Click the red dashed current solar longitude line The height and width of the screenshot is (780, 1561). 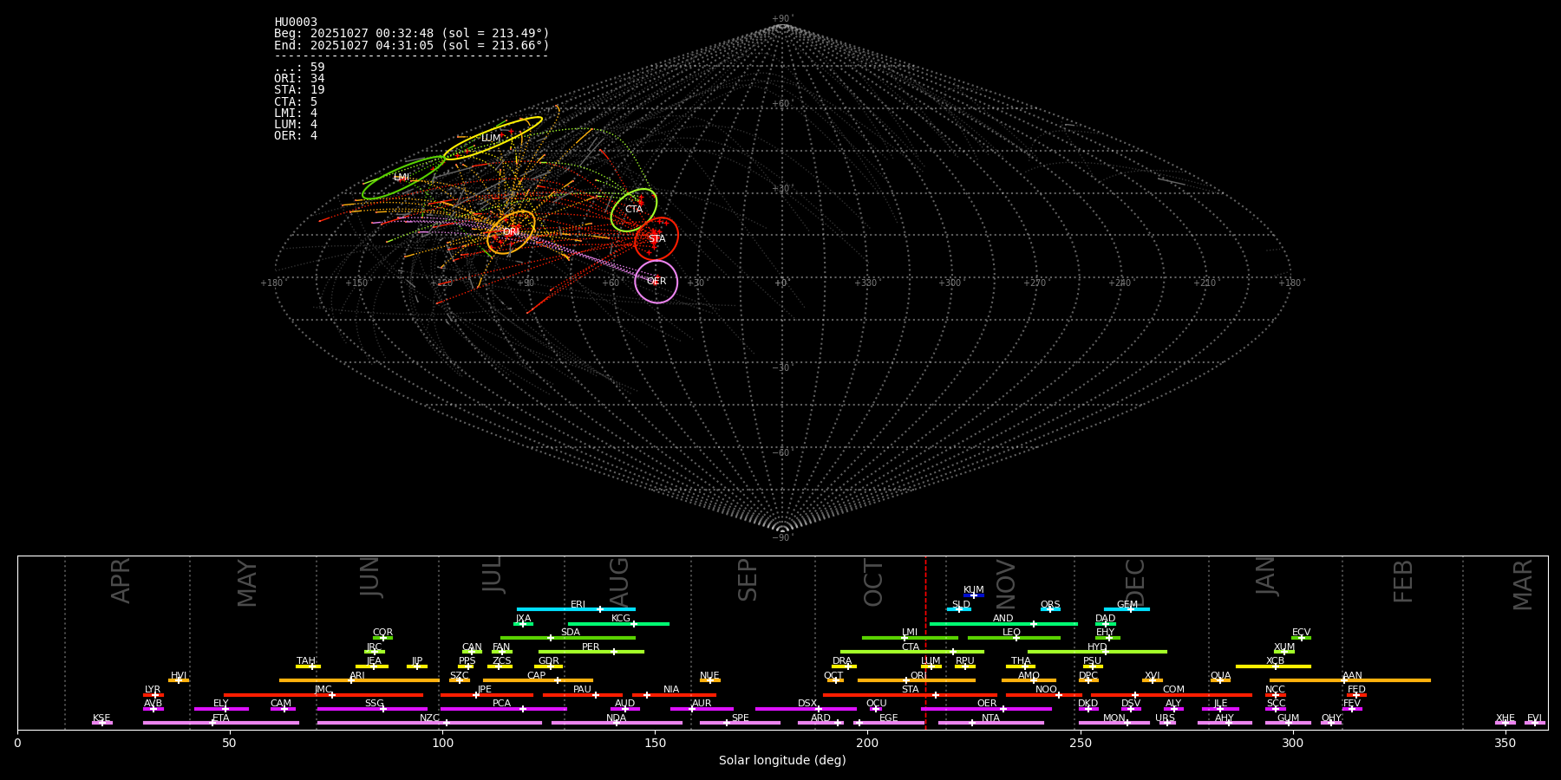click(x=925, y=642)
